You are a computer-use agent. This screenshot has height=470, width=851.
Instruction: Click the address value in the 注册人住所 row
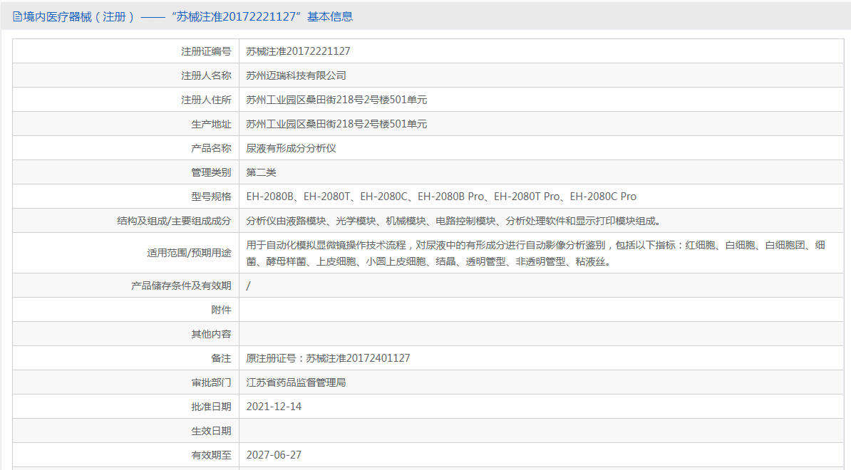336,100
